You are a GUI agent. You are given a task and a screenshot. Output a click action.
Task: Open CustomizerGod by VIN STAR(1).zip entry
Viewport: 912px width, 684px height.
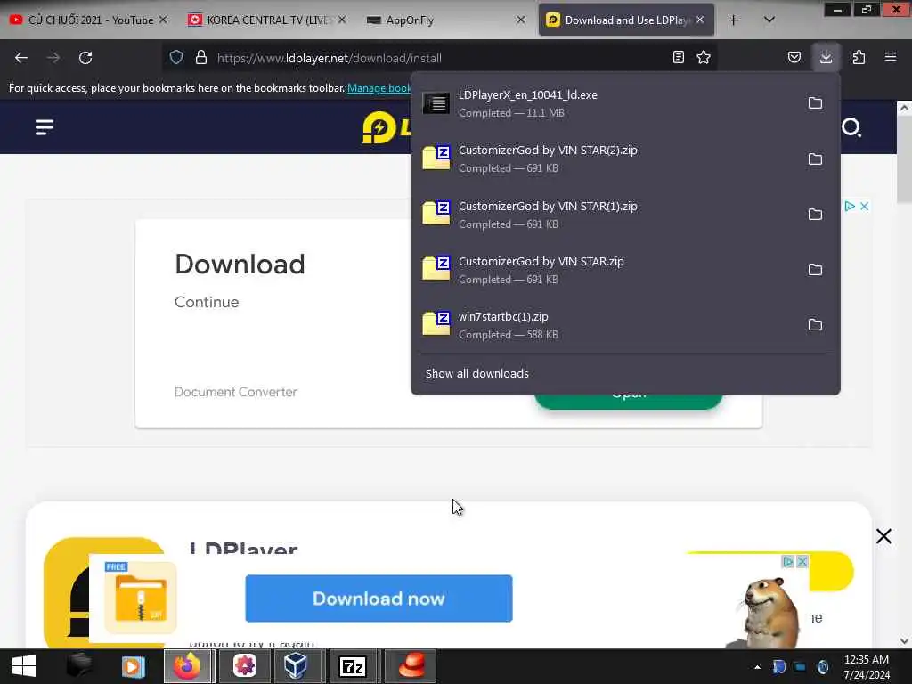607,215
